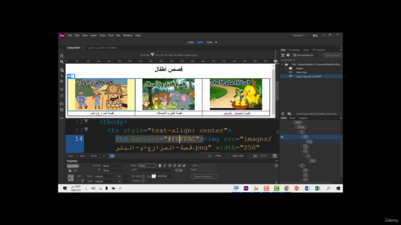Click the little bird story link
The image size is (401, 225).
(x=237, y=113)
